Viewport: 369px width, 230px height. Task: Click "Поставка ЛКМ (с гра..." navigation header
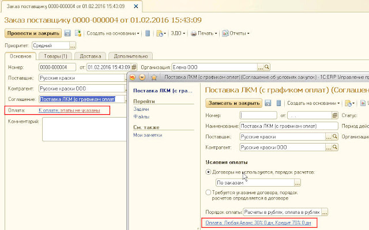(163, 91)
